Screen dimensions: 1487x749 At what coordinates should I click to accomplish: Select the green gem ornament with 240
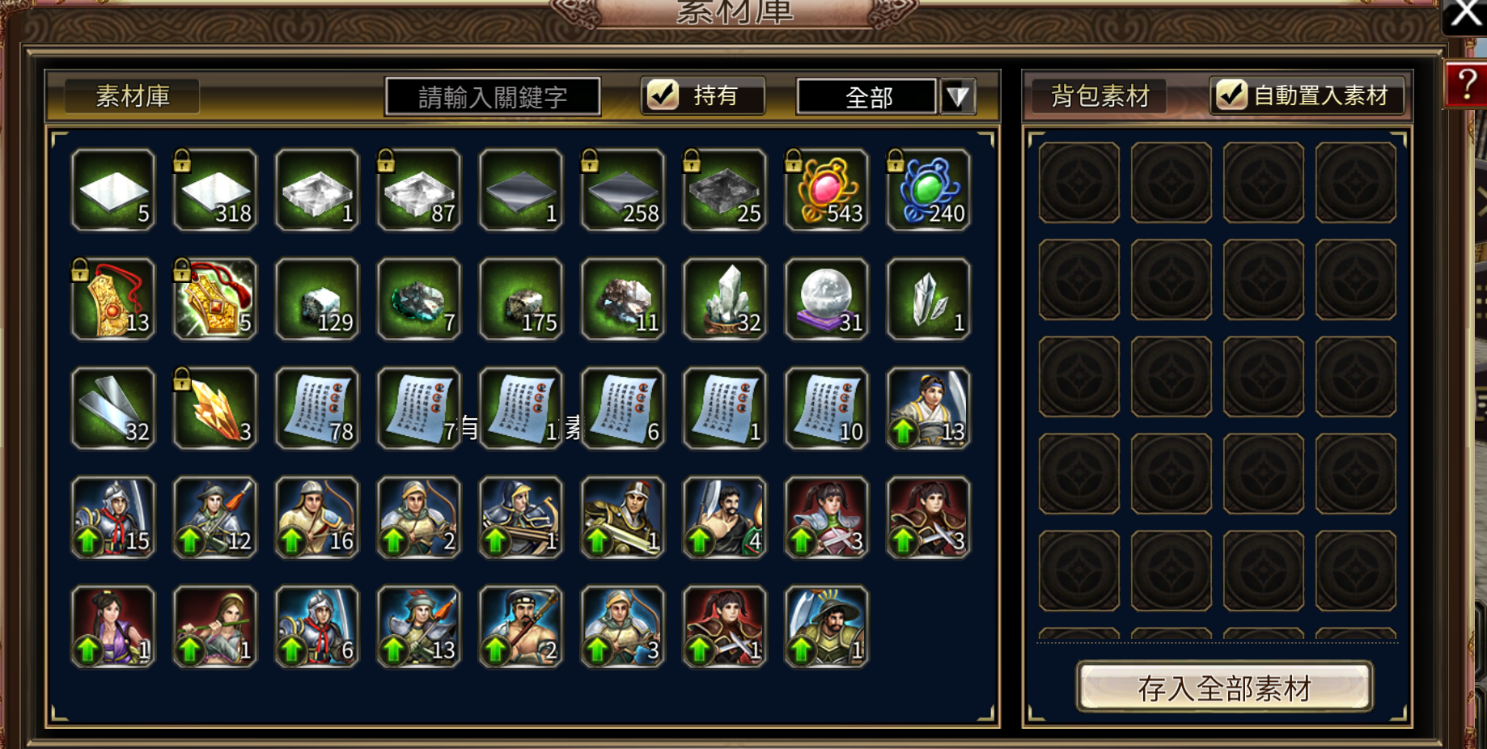(928, 190)
